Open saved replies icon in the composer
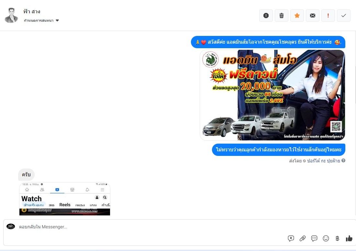The width and height of the screenshot is (356, 251). pos(291,238)
